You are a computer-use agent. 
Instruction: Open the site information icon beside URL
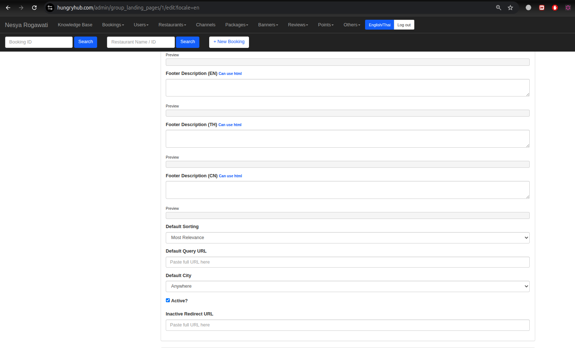(50, 8)
